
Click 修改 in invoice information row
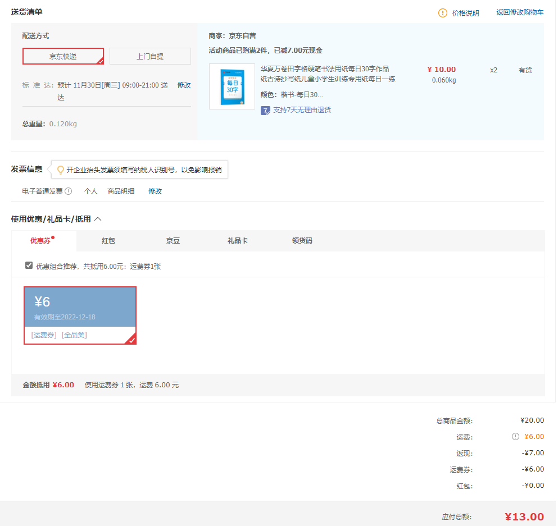[155, 191]
